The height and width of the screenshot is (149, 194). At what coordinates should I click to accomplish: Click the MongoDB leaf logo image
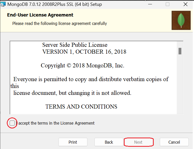tap(181, 20)
